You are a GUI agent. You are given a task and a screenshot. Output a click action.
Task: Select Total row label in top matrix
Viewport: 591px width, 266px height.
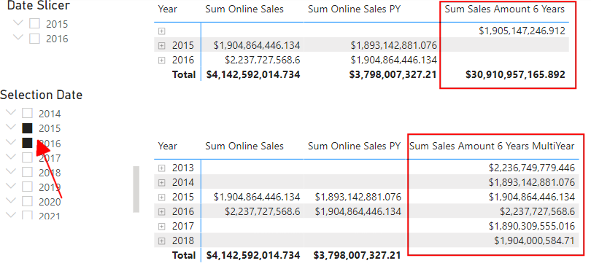click(184, 75)
